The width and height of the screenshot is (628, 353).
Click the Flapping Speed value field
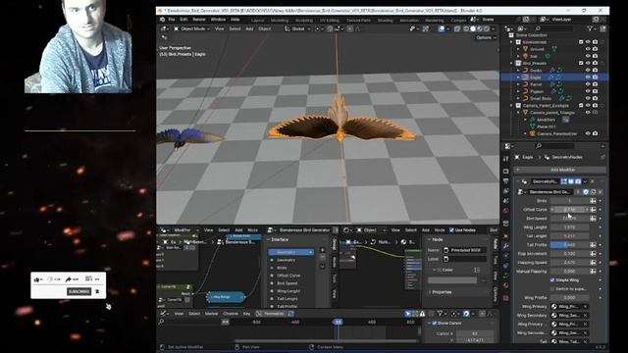tap(569, 263)
